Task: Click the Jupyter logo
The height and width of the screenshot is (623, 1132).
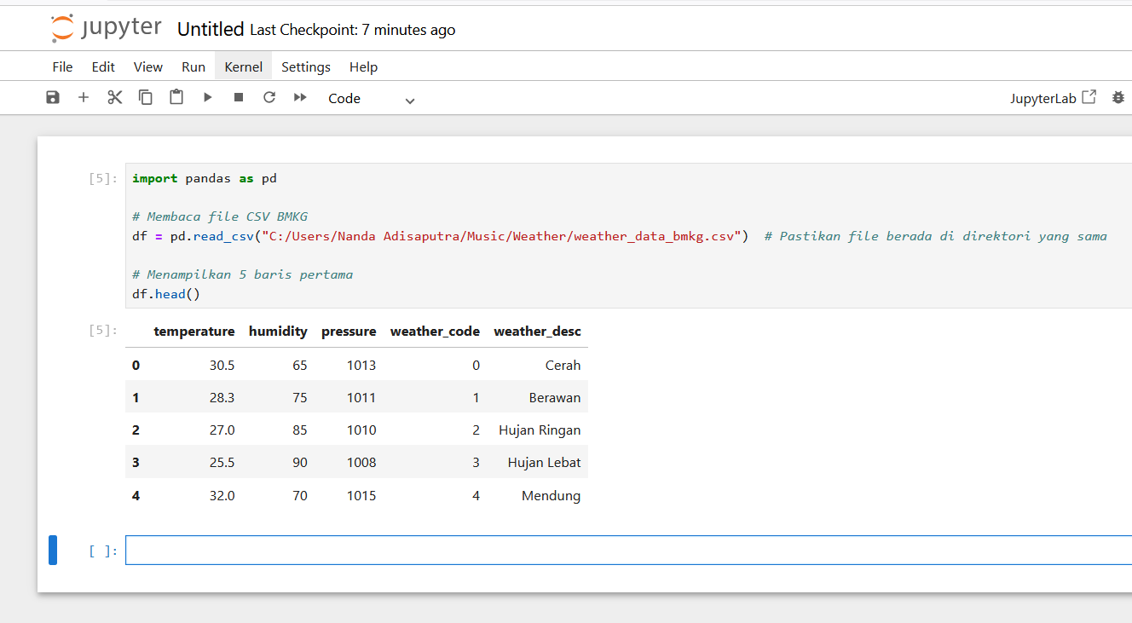Action: pyautogui.click(x=106, y=29)
